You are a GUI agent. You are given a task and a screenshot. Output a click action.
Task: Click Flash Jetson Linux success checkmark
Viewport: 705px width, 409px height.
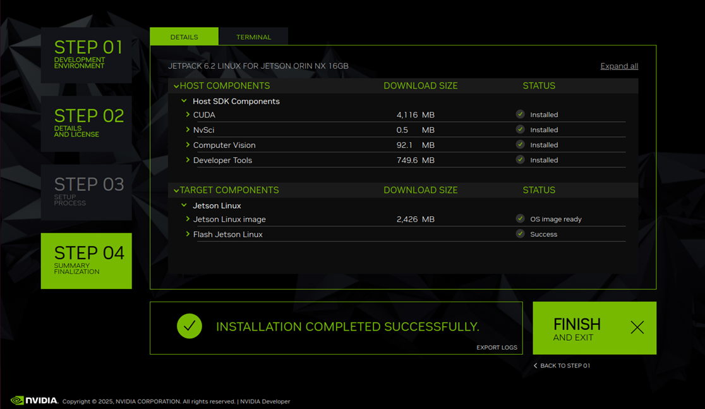pyautogui.click(x=520, y=234)
